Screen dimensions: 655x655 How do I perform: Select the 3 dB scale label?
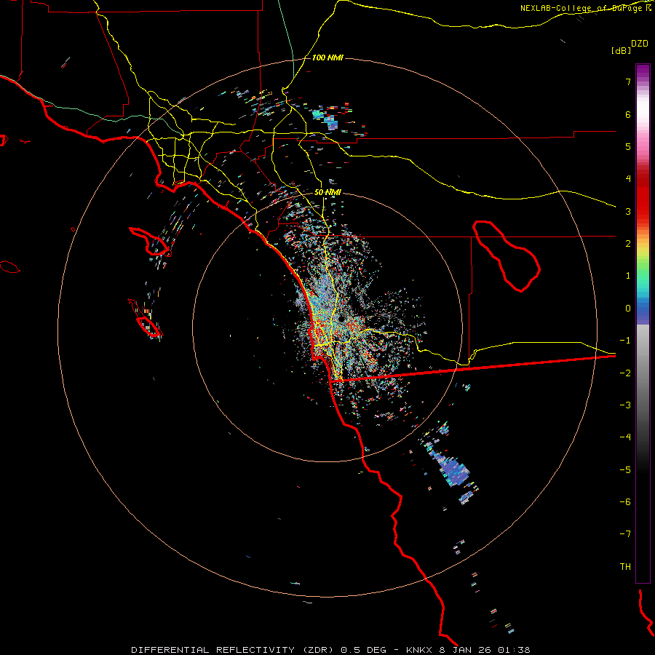(x=628, y=211)
